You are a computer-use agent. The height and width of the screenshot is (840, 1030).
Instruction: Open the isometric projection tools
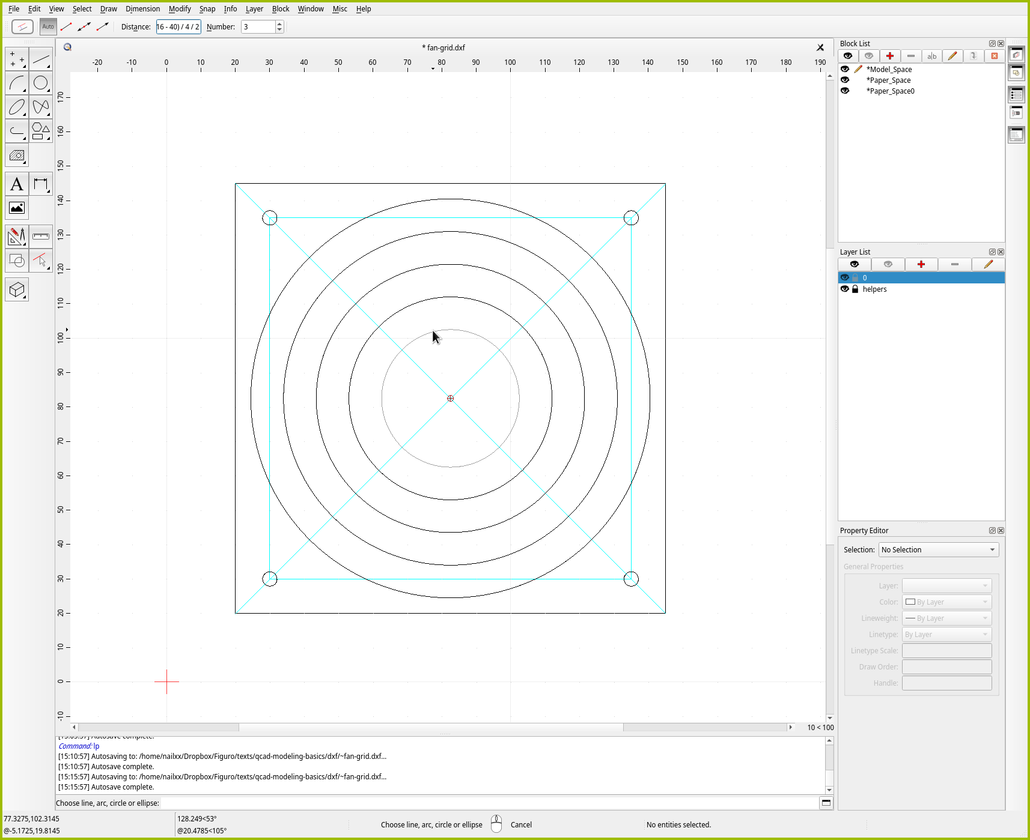click(17, 290)
